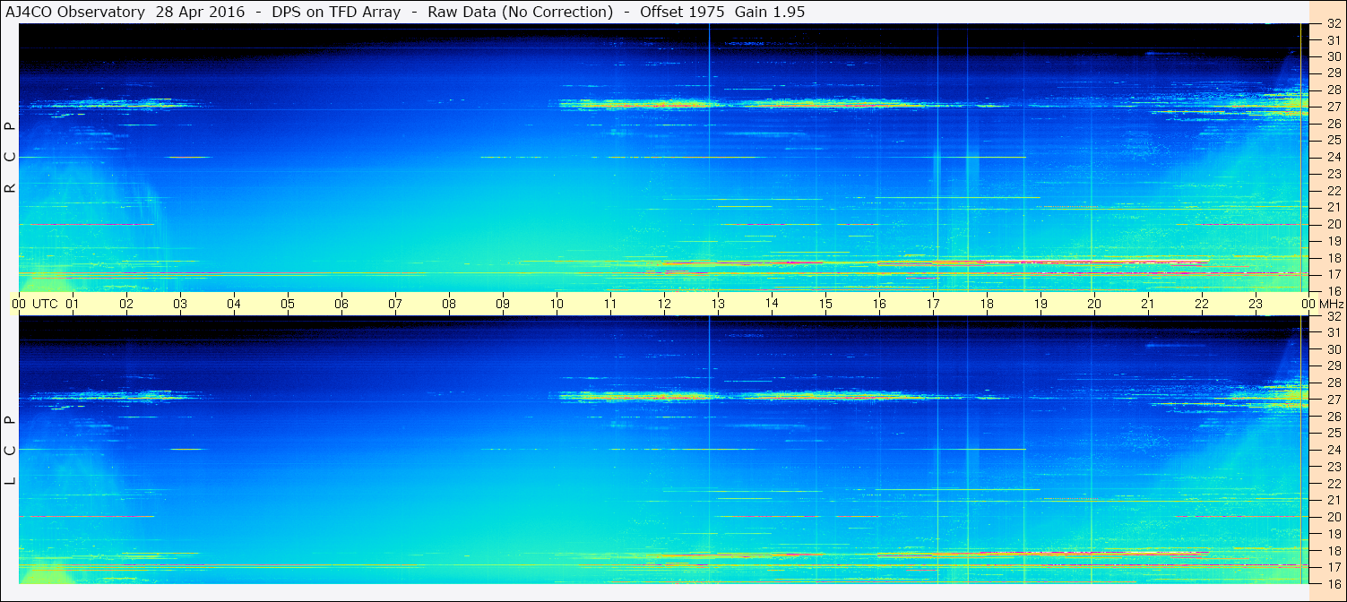Click the 24 MHz tick in LCP scale
Image resolution: width=1347 pixels, height=602 pixels.
(x=1333, y=450)
